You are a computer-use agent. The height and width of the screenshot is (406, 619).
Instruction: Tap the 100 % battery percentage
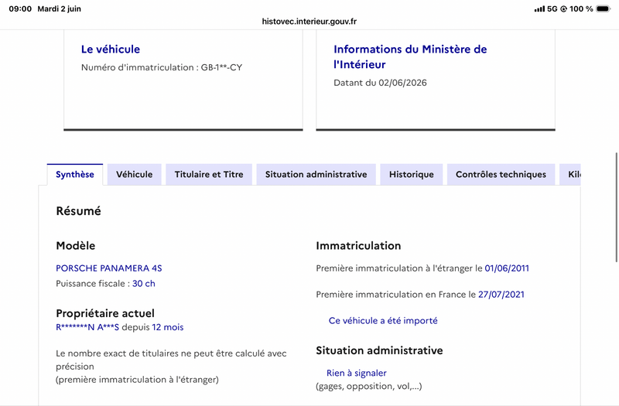[x=581, y=9]
